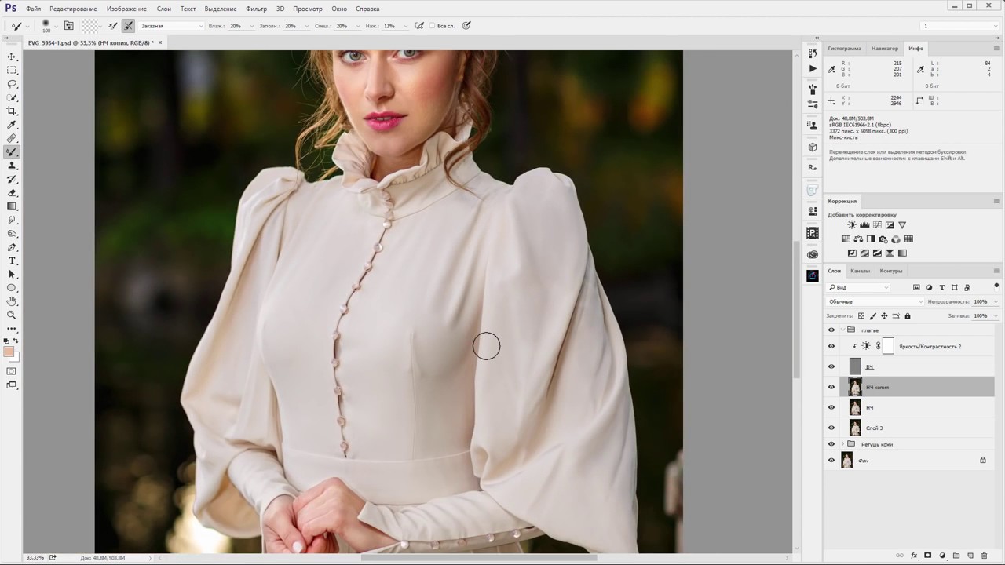Hide the Слой 3 layer
This screenshot has width=1005, height=565.
pos(831,428)
